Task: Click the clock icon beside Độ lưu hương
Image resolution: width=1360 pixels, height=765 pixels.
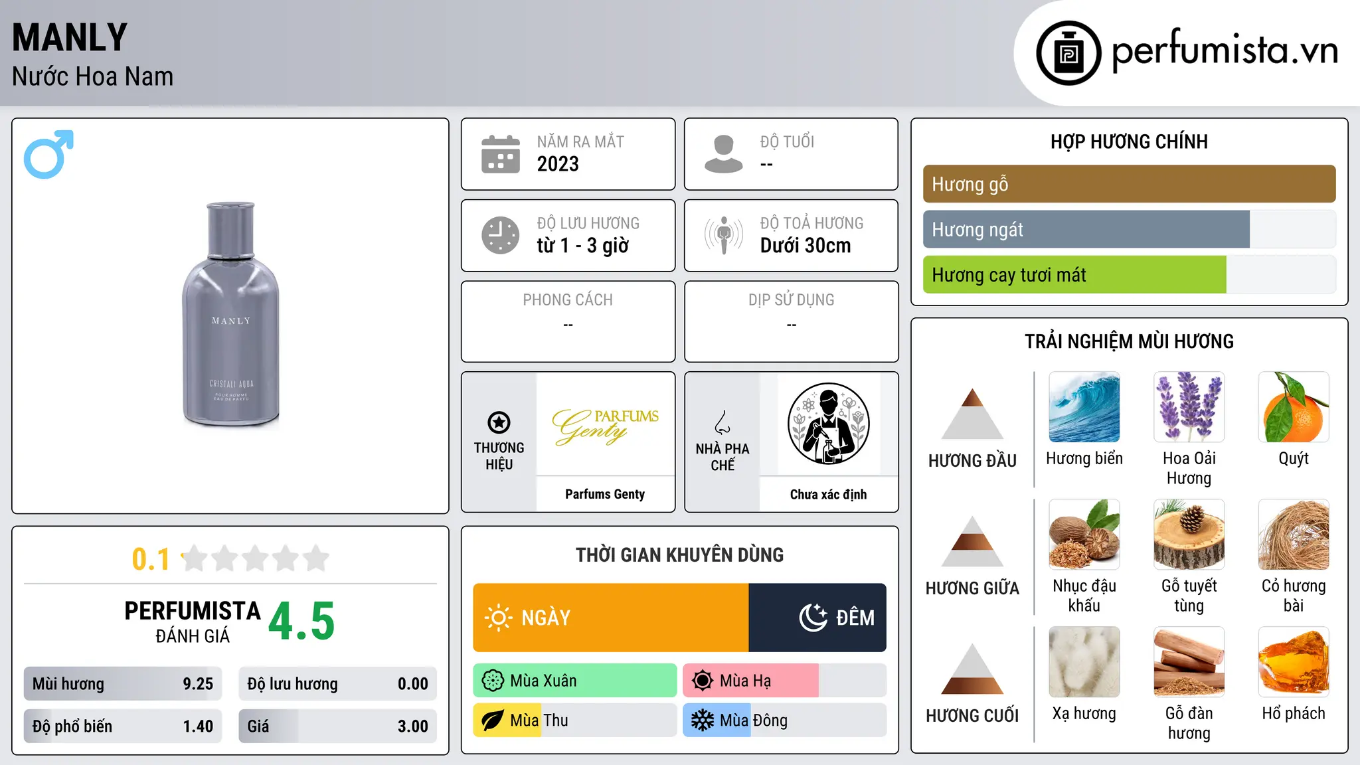Action: pos(501,235)
